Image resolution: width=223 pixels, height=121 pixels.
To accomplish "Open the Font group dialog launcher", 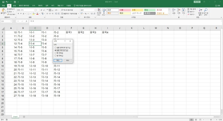I will coord(44,17).
